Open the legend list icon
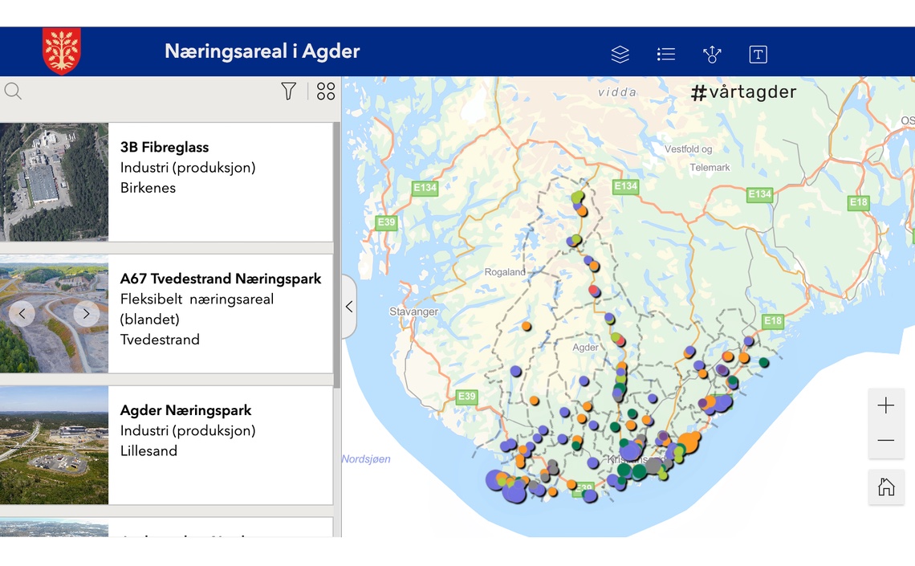 [665, 54]
